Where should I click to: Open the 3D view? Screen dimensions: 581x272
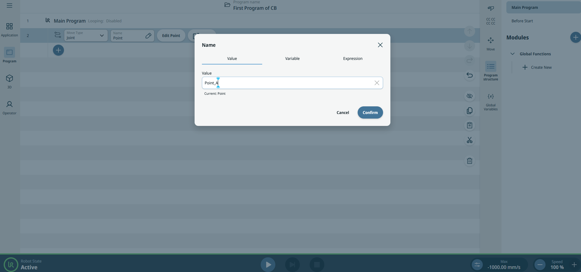point(9,81)
